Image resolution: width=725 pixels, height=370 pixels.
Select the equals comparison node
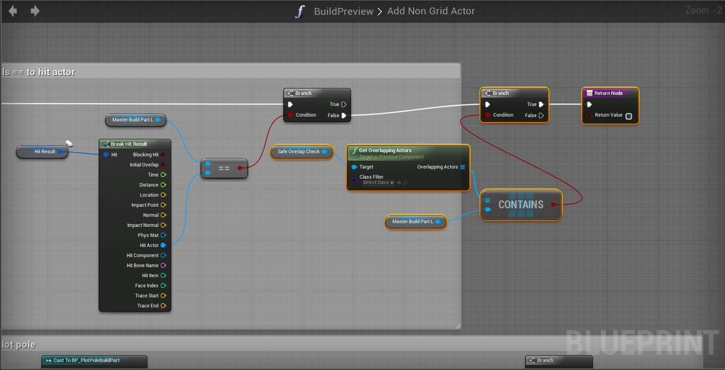pos(224,168)
